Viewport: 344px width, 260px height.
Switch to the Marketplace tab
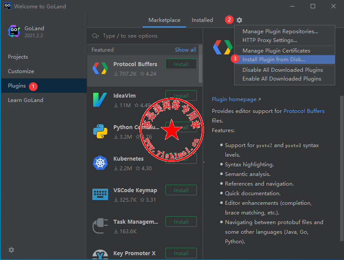[x=164, y=20]
